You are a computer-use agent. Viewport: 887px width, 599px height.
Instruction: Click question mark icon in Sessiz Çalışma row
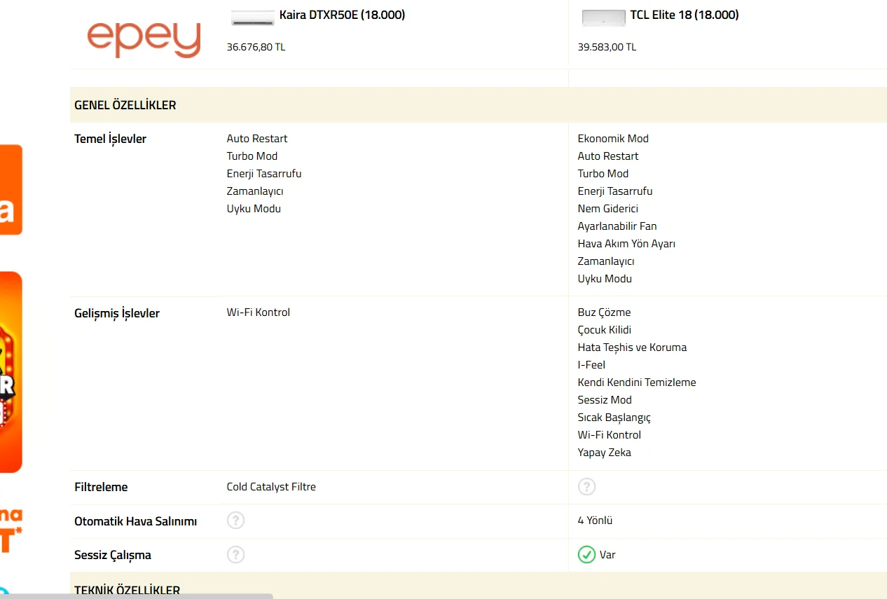pos(236,555)
